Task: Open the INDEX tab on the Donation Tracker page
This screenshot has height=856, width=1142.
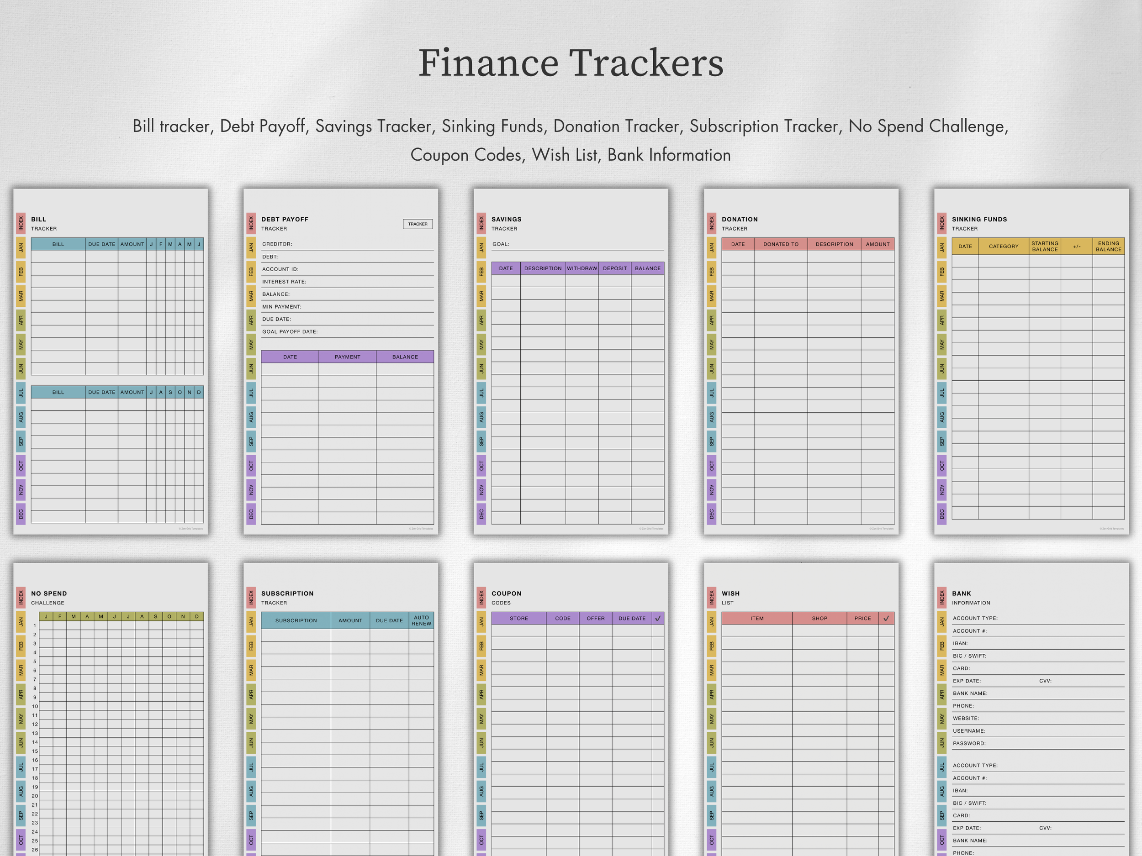Action: click(x=711, y=223)
